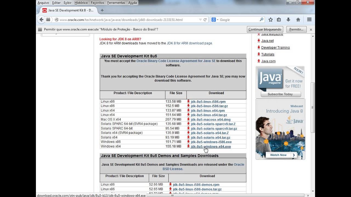This screenshot has height=197, width=351.
Task: Open the Ferramentas menu
Action: coord(116,3)
